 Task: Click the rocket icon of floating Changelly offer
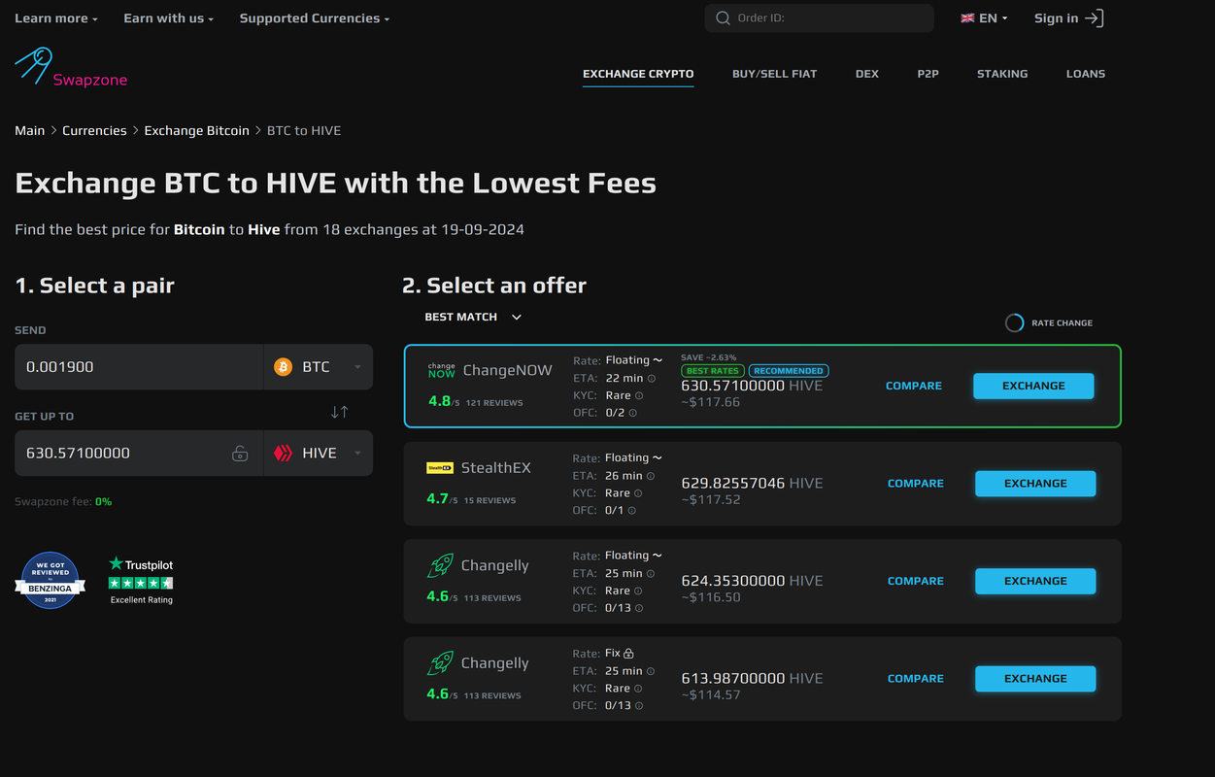[440, 566]
